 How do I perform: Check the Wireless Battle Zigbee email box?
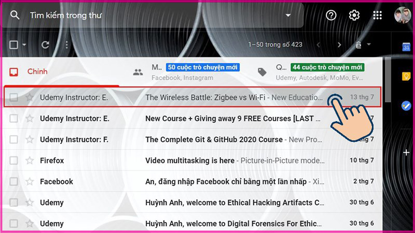13,97
